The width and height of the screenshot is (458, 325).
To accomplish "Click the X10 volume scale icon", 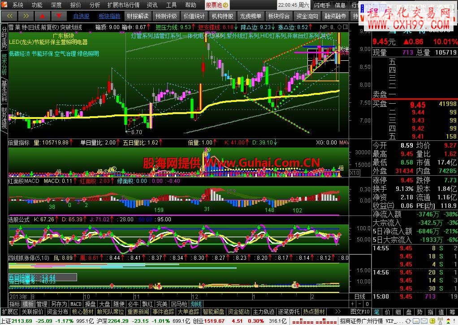I will pyautogui.click(x=354, y=173).
